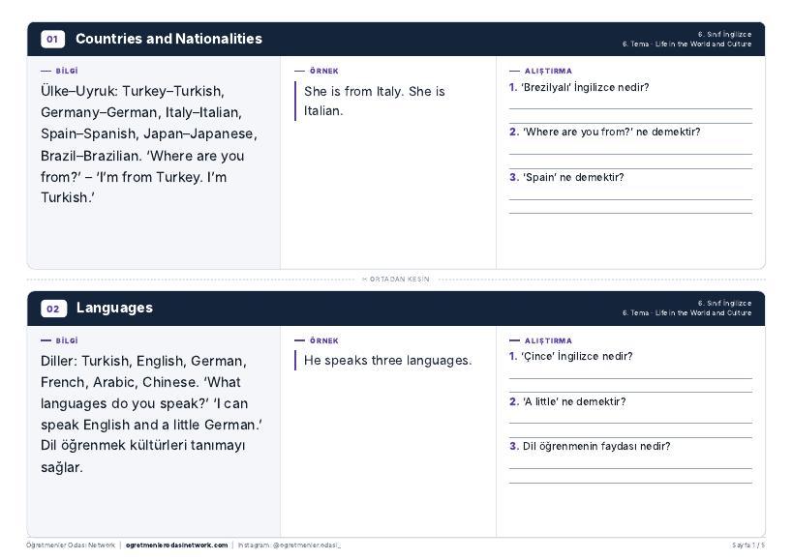793x560 pixels.
Task: Open the Instagram @ogretmenler.odasi_ footer handle
Action: point(290,545)
